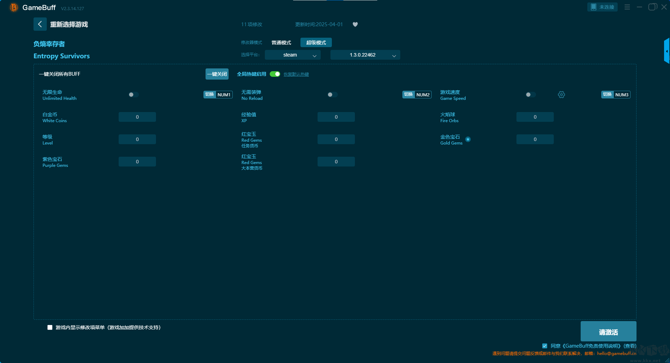Viewport: 670px width, 363px height.
Task: Click the heart favorite icon
Action: 355,24
